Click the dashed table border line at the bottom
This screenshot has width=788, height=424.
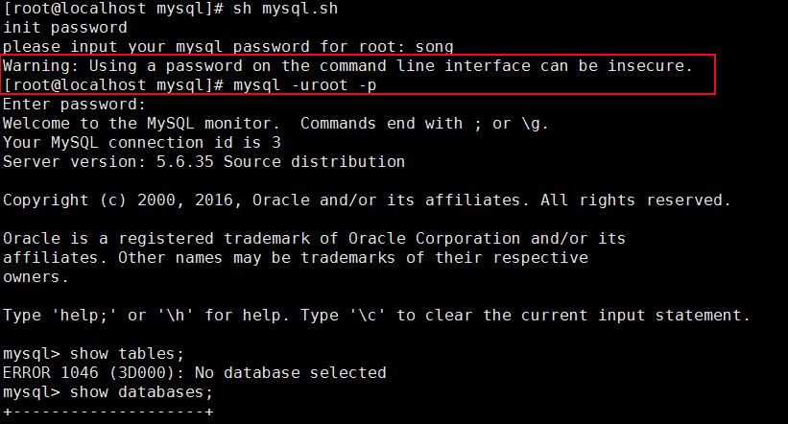tap(107, 412)
